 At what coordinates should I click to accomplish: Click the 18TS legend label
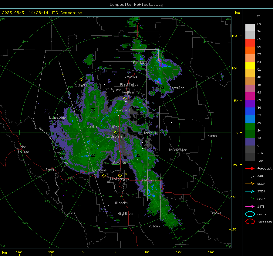[261, 207]
